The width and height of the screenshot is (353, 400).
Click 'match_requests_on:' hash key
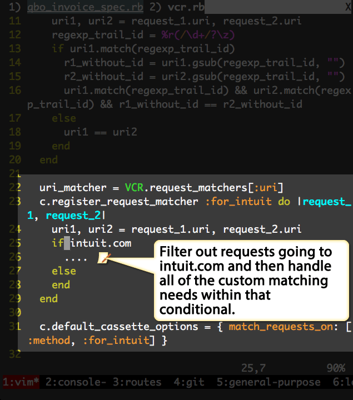pos(284,327)
